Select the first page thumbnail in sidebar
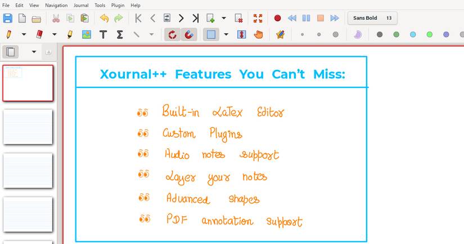Screen dimensions: 464x244 tap(28, 83)
